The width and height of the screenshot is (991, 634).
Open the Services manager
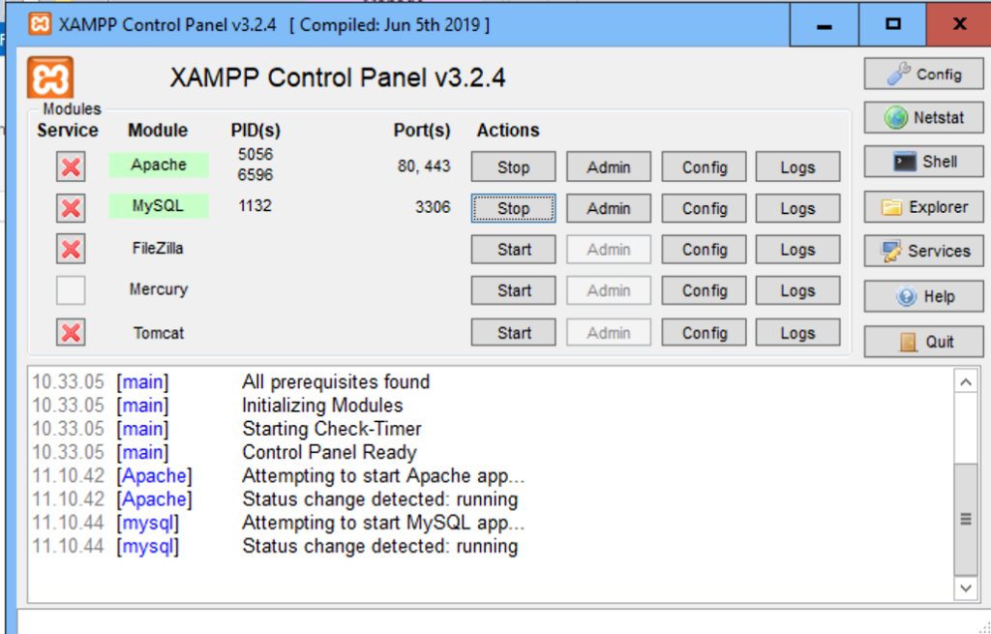923,251
